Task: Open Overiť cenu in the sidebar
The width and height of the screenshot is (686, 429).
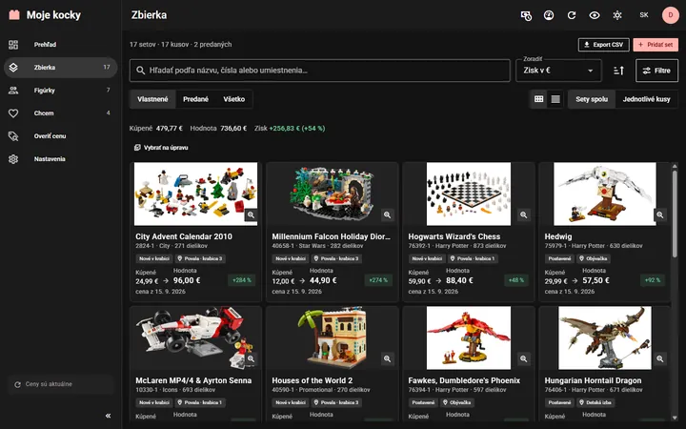Action: (x=61, y=136)
